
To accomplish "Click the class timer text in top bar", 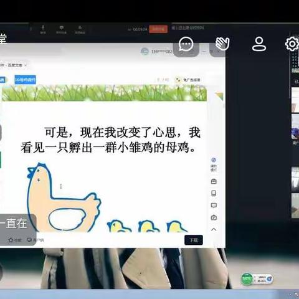I will (187, 27).
